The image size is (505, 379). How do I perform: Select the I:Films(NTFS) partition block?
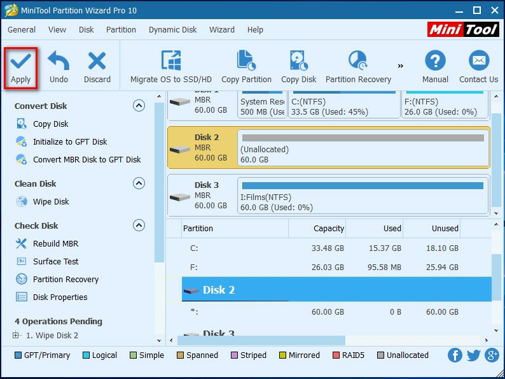[363, 196]
